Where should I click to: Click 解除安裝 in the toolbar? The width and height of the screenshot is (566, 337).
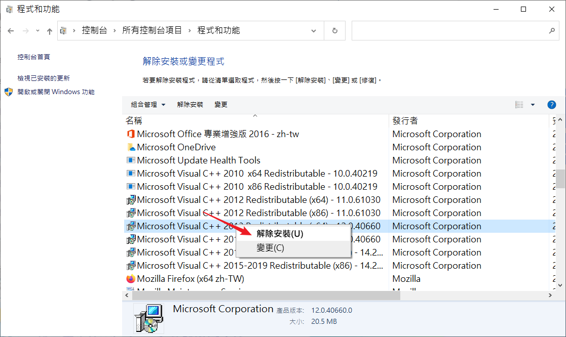pyautogui.click(x=190, y=105)
